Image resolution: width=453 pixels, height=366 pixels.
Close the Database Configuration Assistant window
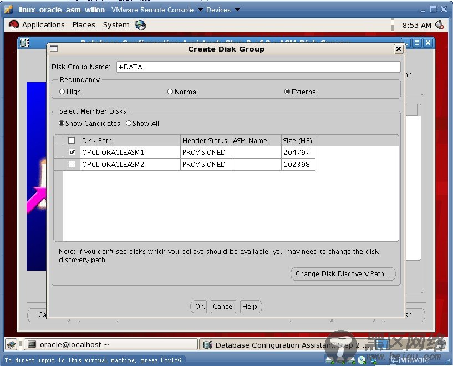428,43
